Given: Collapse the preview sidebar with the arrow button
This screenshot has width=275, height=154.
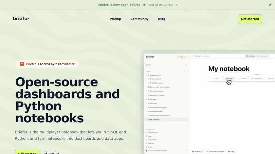Looking at the screenshot, I should pyautogui.click(x=189, y=56).
